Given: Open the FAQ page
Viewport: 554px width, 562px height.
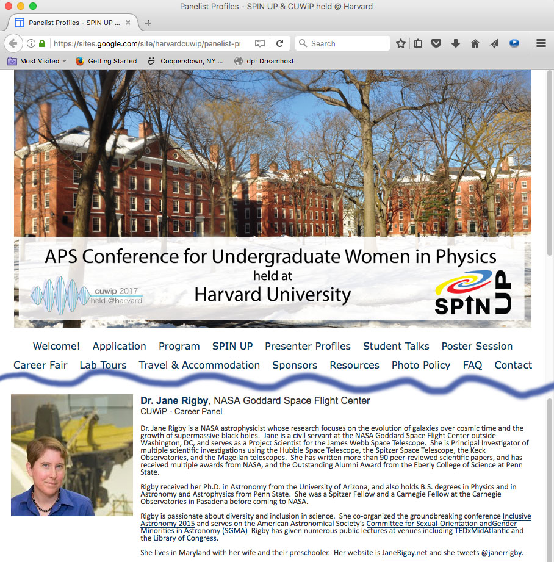Looking at the screenshot, I should (x=472, y=366).
